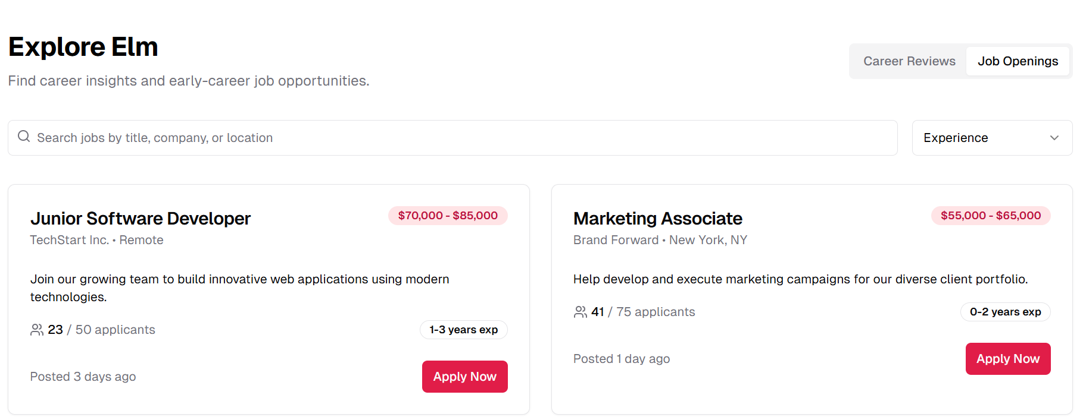Click the $55,000 - $65,000 salary badge
The height and width of the screenshot is (420, 1086).
coord(991,216)
